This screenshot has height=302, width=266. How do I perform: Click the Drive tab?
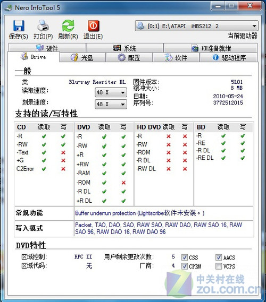(34, 57)
